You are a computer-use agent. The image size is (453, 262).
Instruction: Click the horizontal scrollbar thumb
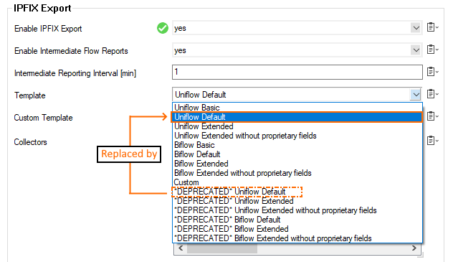[x=222, y=248]
